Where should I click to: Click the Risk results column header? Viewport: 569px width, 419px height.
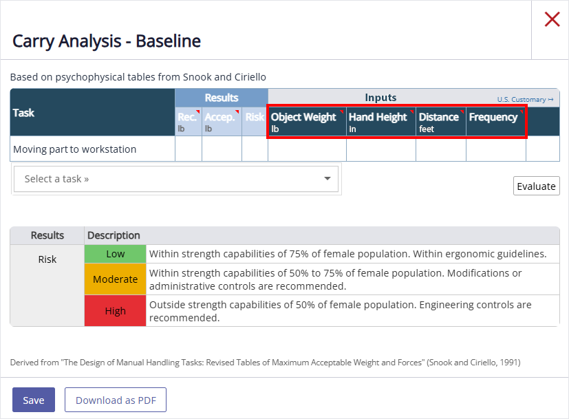[x=255, y=122]
